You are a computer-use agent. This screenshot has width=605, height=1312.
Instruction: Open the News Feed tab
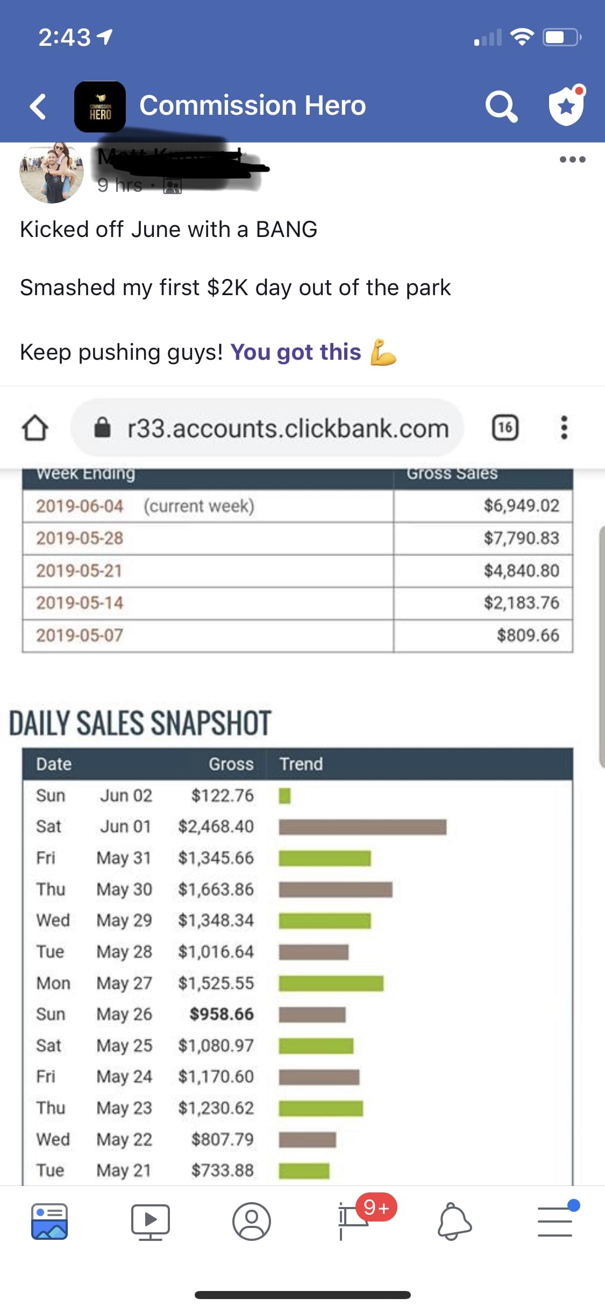(49, 1222)
